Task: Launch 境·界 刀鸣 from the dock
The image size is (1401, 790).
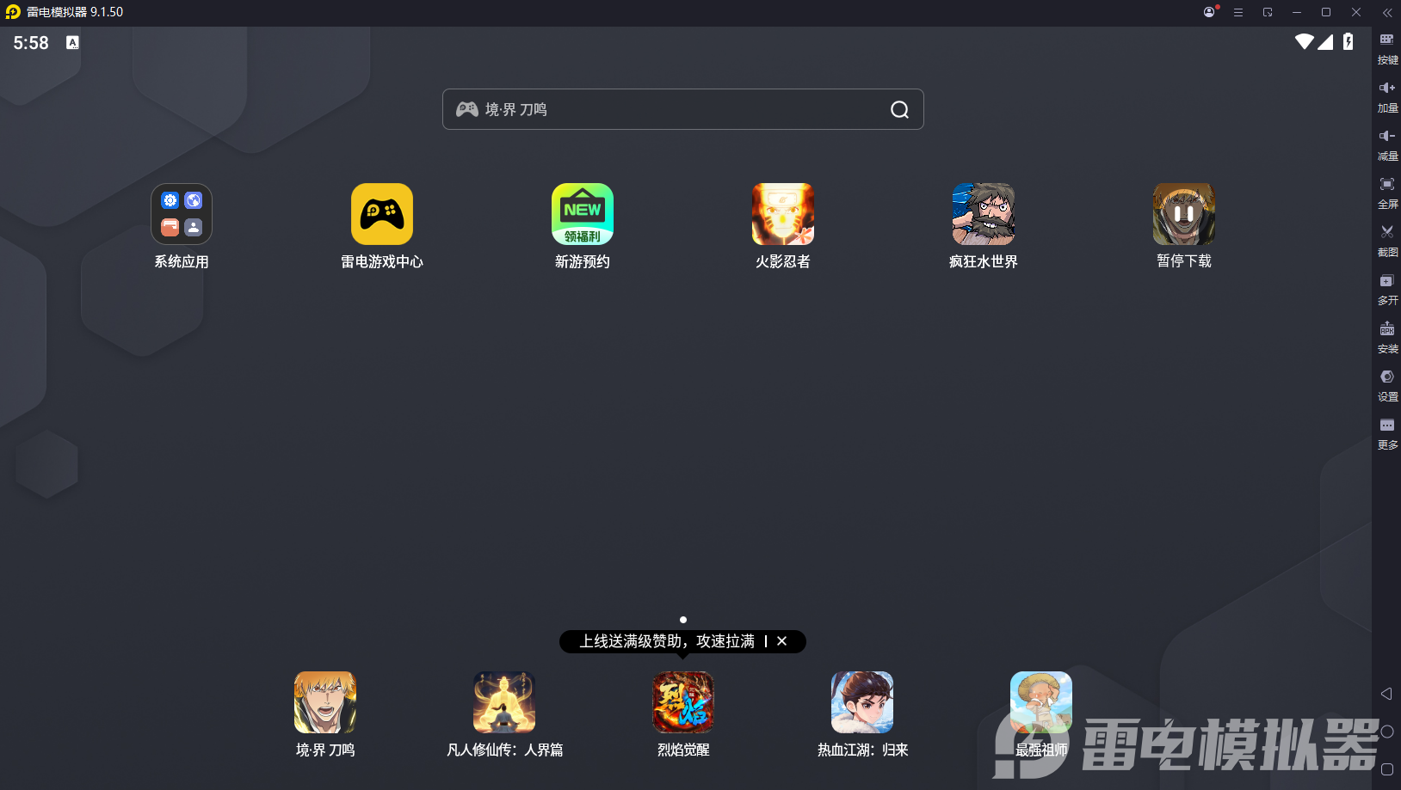Action: pos(325,702)
